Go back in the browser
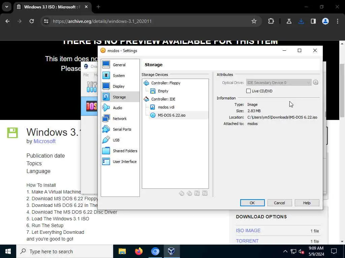The height and width of the screenshot is (258, 345). pyautogui.click(x=7, y=21)
